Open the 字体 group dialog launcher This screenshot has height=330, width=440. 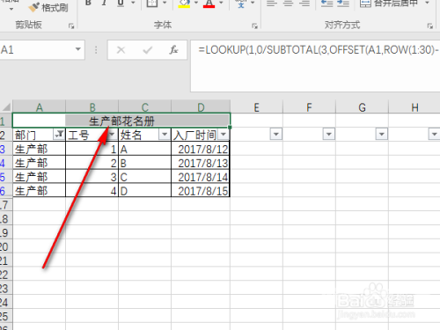coord(254,26)
